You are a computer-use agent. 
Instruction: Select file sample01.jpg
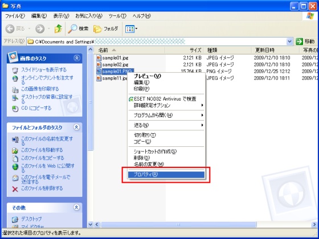[x=115, y=58]
